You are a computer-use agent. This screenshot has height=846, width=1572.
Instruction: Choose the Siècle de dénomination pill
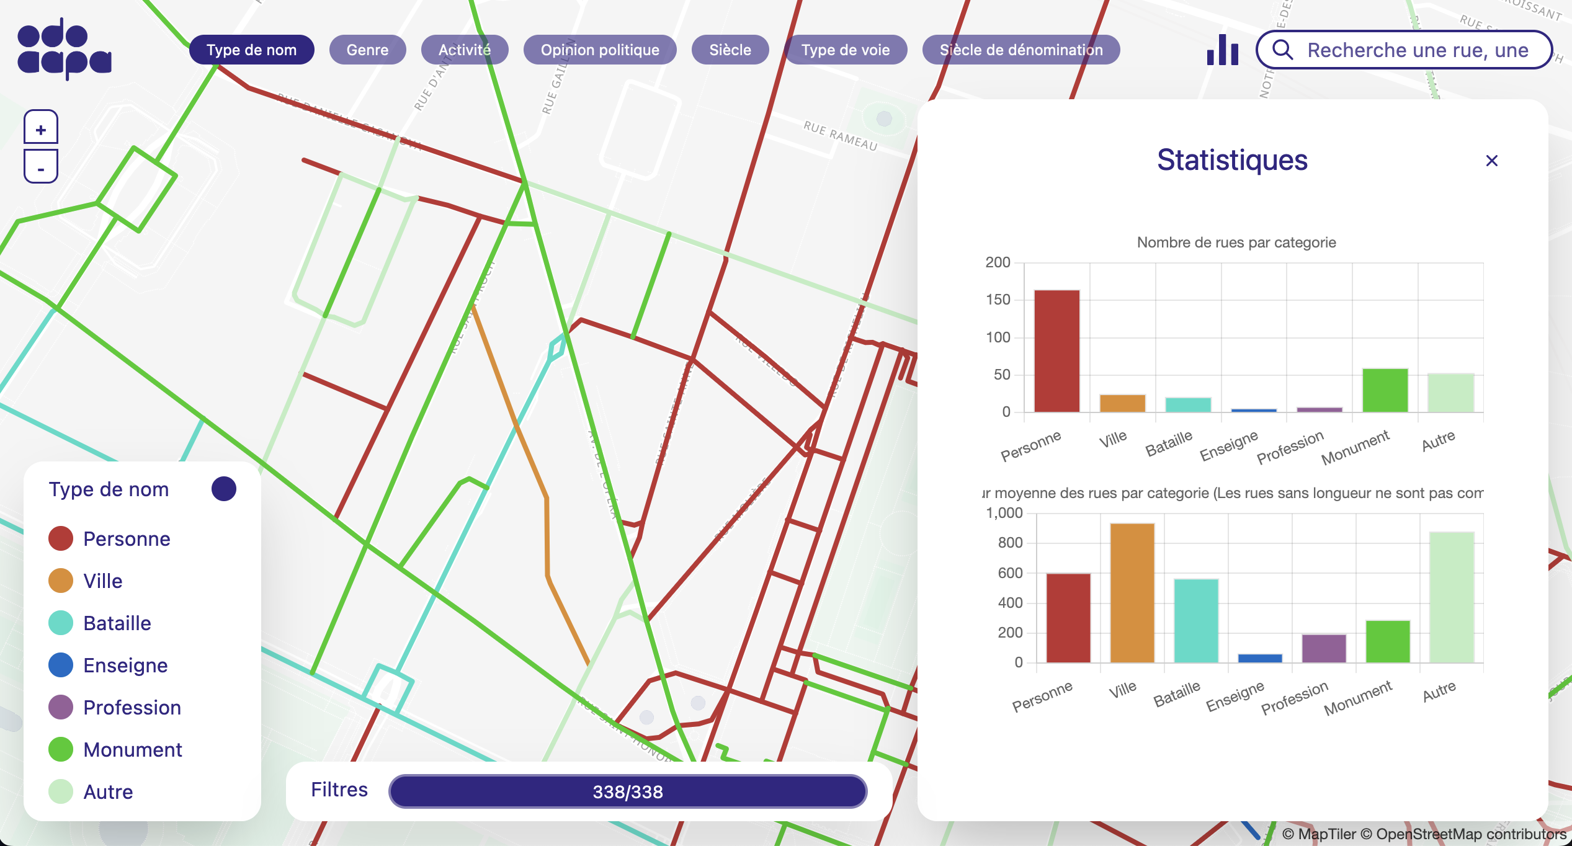1020,50
